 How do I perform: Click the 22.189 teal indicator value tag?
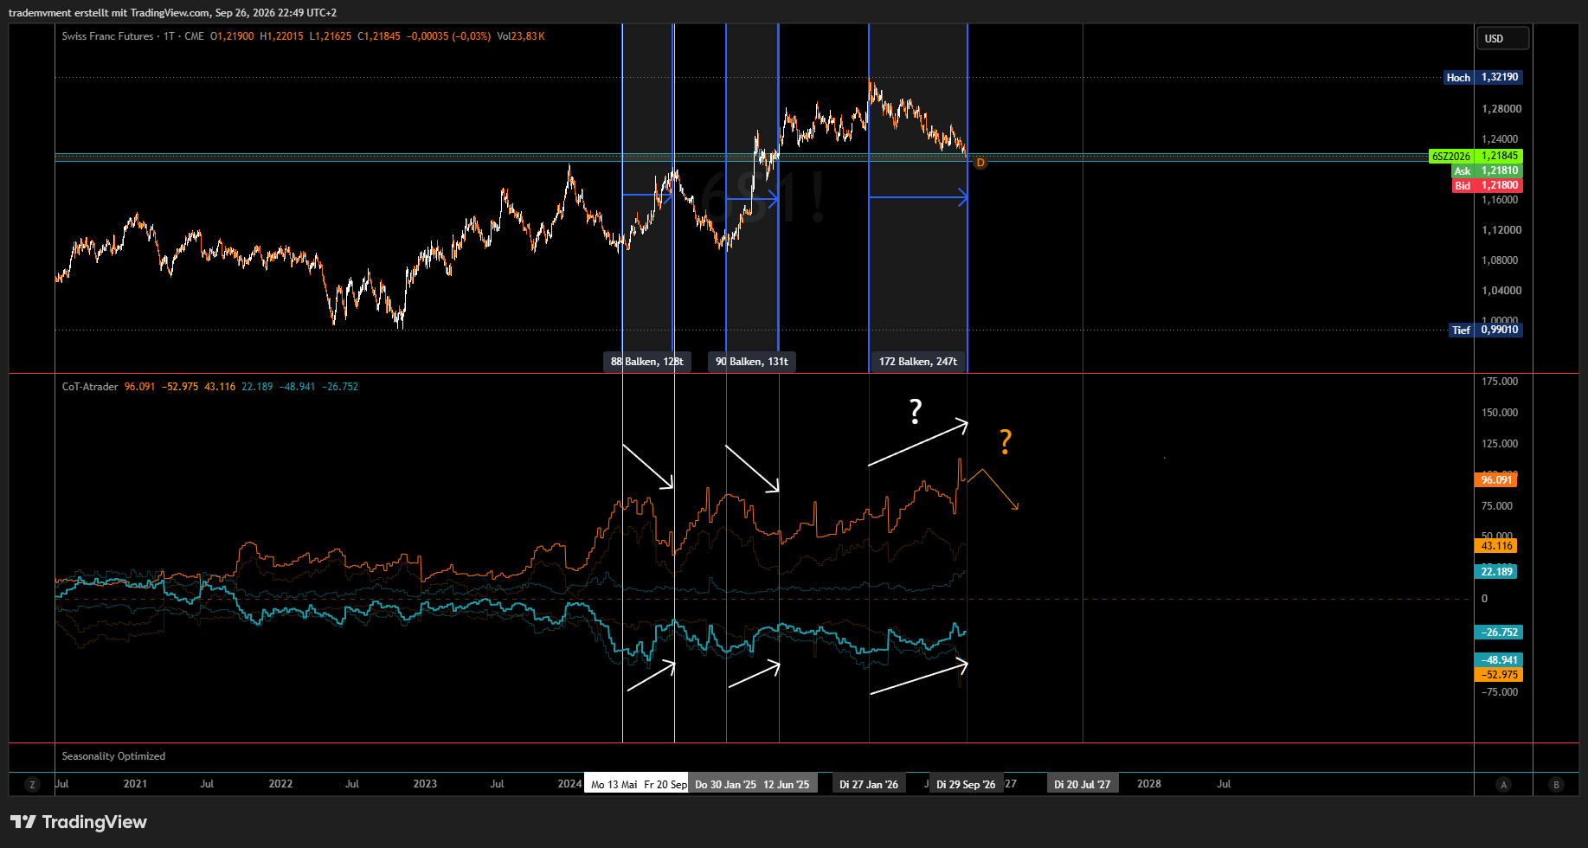click(1496, 572)
